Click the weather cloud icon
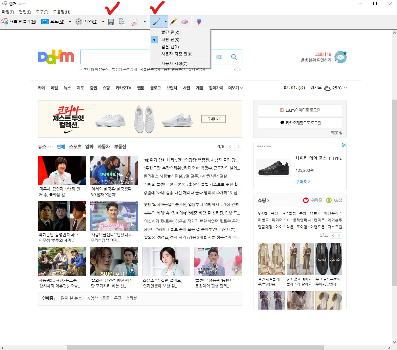This screenshot has width=397, height=350. coord(327,88)
